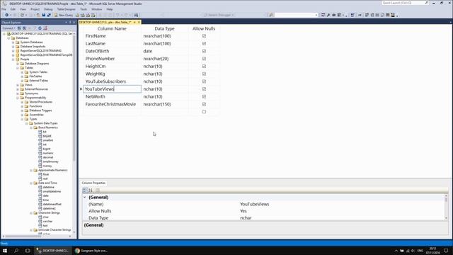Click the bit data type icon
Viewport: 453px width, 255px height.
[40, 132]
